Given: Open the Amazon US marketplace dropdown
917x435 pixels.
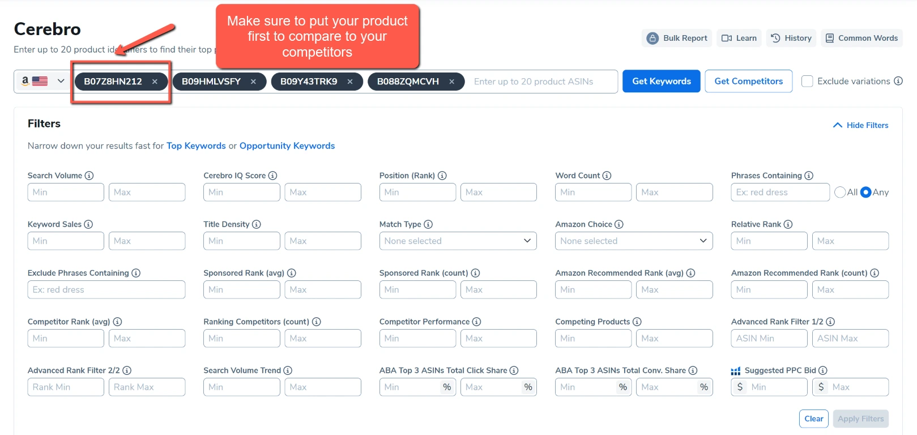Looking at the screenshot, I should click(42, 81).
